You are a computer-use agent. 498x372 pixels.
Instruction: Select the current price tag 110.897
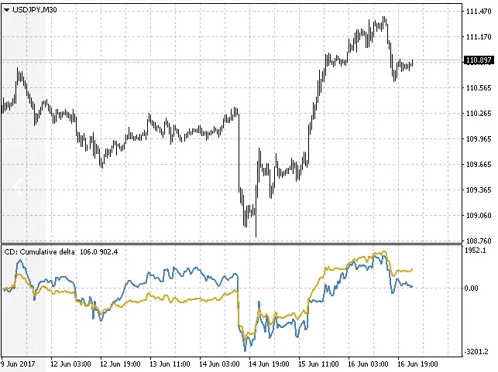tap(477, 61)
